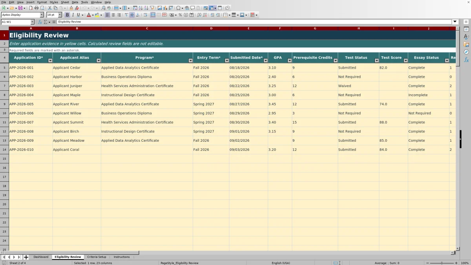Adjust the zoom slider handle

(442, 263)
